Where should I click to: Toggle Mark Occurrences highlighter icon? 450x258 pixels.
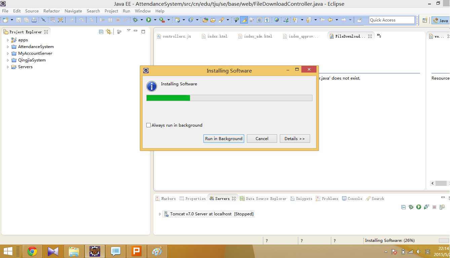(x=245, y=20)
